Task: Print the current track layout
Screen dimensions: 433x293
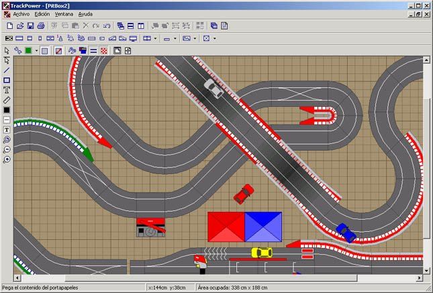Action: (41, 26)
